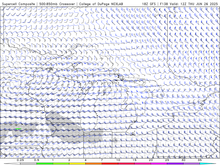Screen dimensions: 220x165
Task: Click the "15" colorbar label
Action: pos(134,160)
